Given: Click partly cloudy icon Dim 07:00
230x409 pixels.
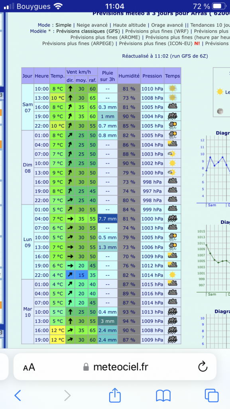Looking at the screenshot, I should pyautogui.click(x=172, y=154).
